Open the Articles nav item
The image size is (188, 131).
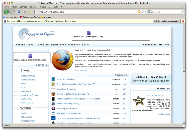point(43,45)
